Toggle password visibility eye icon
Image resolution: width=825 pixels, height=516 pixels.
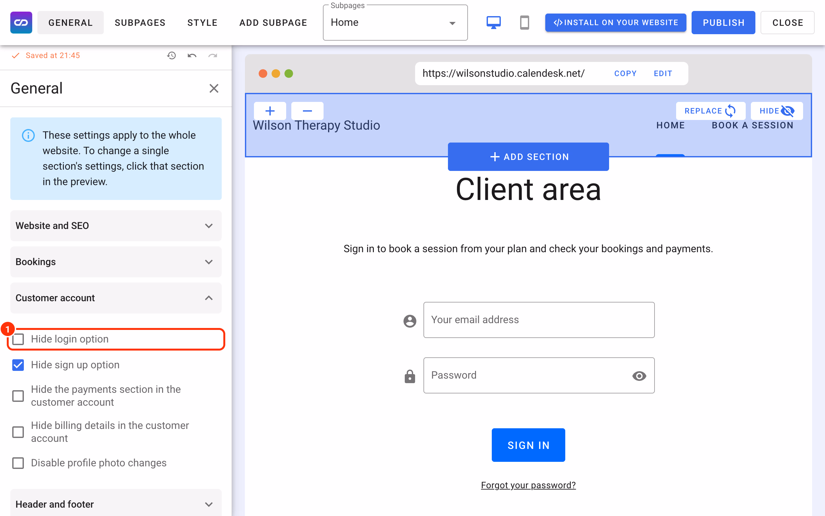click(x=639, y=376)
